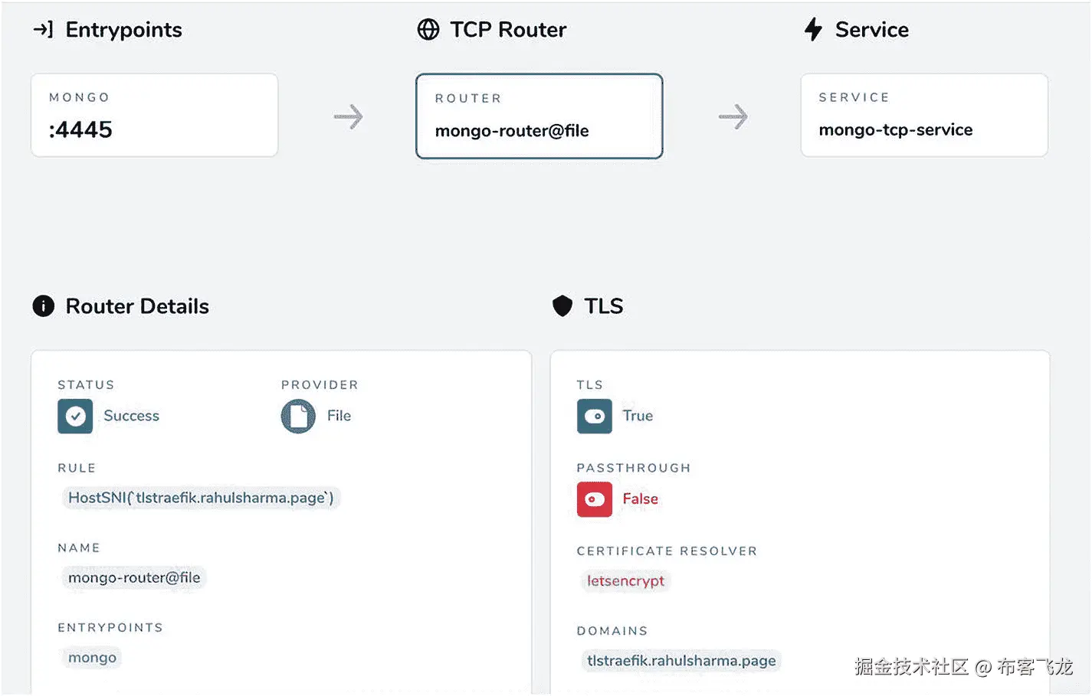
Task: Click the Passthrough False toggle indicator
Action: point(595,499)
